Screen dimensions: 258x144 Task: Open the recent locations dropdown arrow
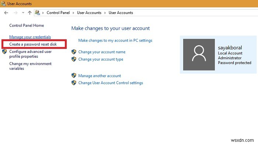[x=23, y=12]
